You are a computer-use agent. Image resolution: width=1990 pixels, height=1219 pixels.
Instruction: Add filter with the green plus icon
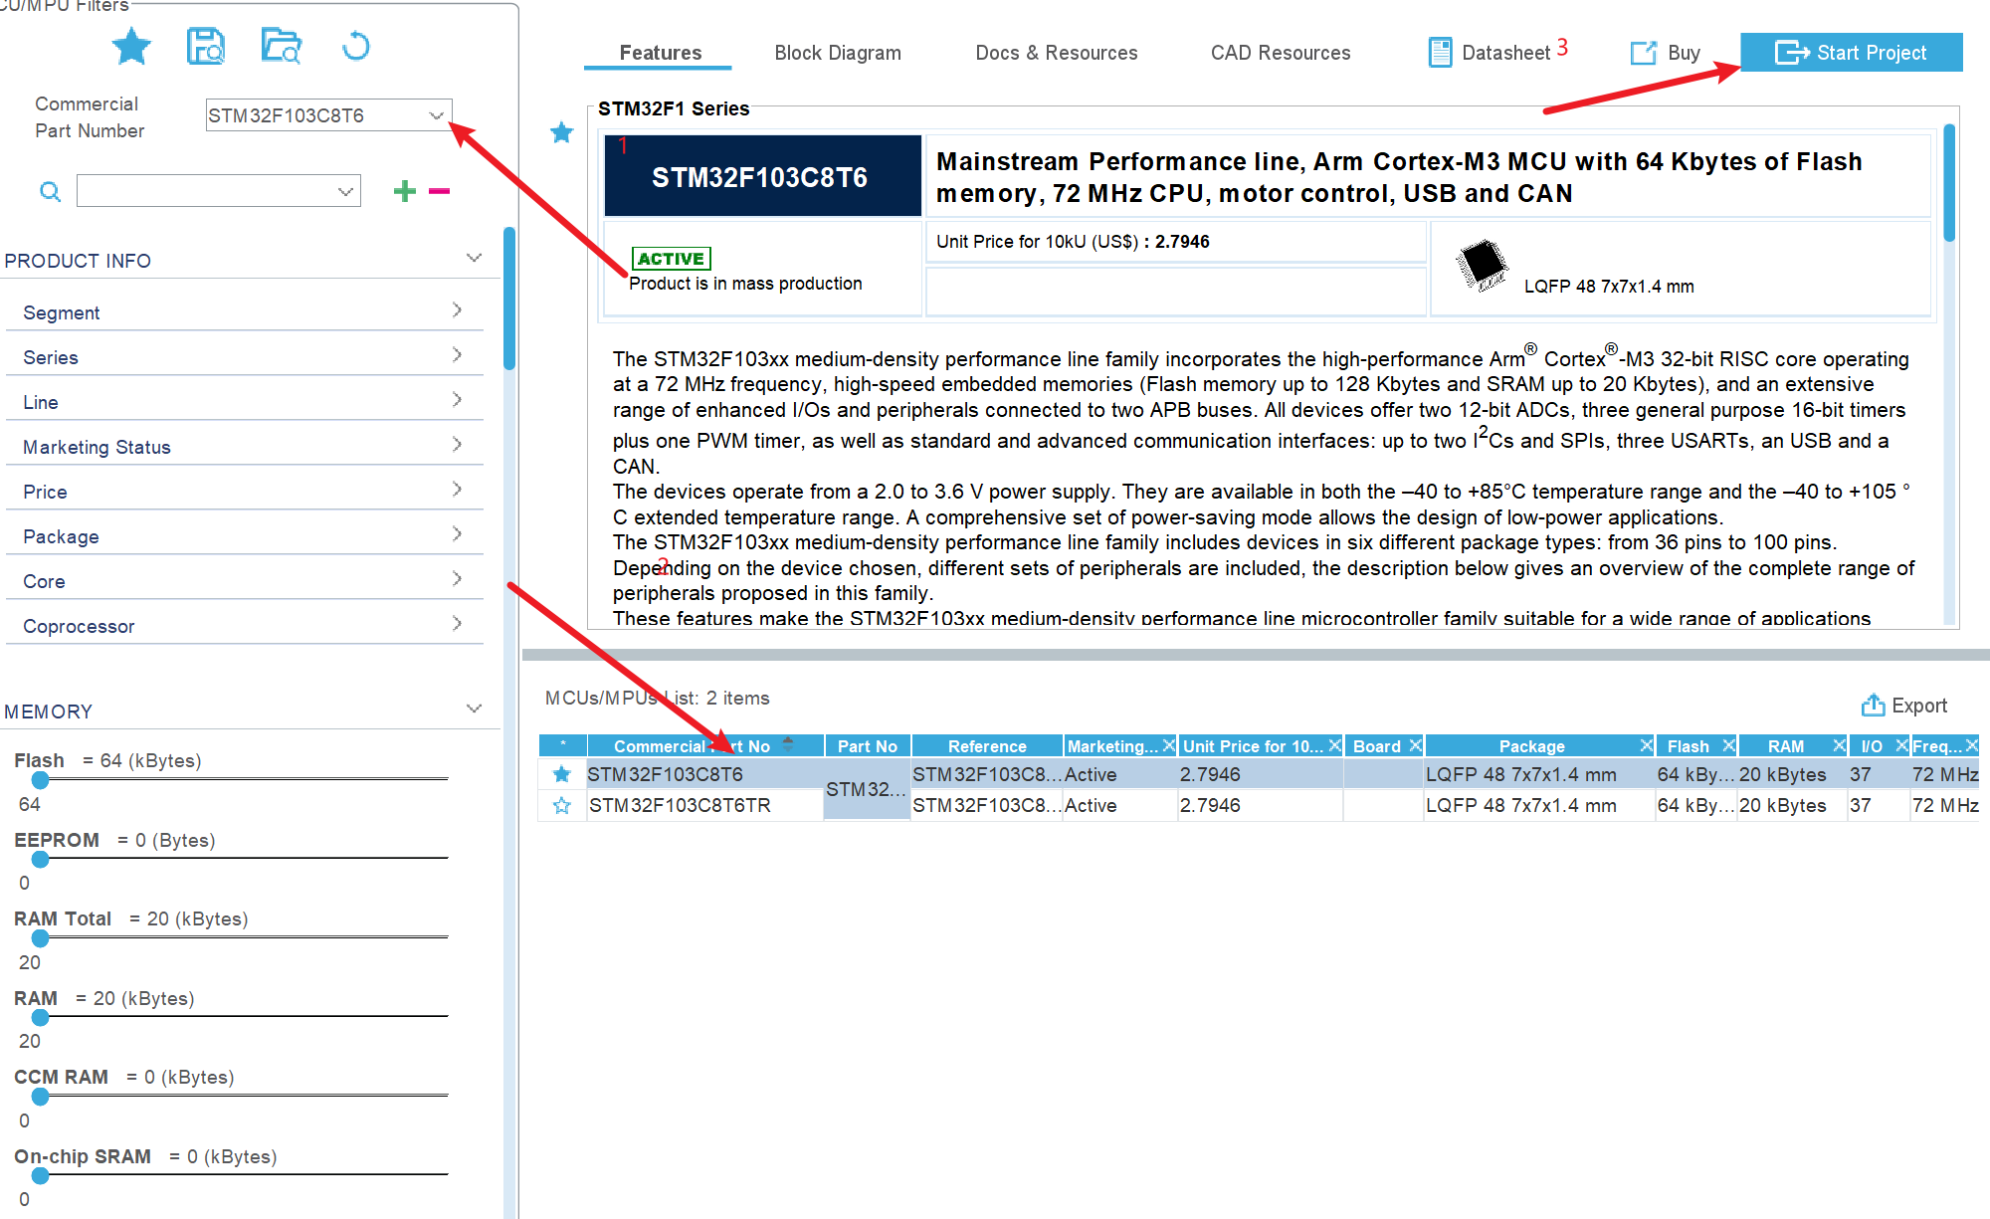(x=404, y=191)
